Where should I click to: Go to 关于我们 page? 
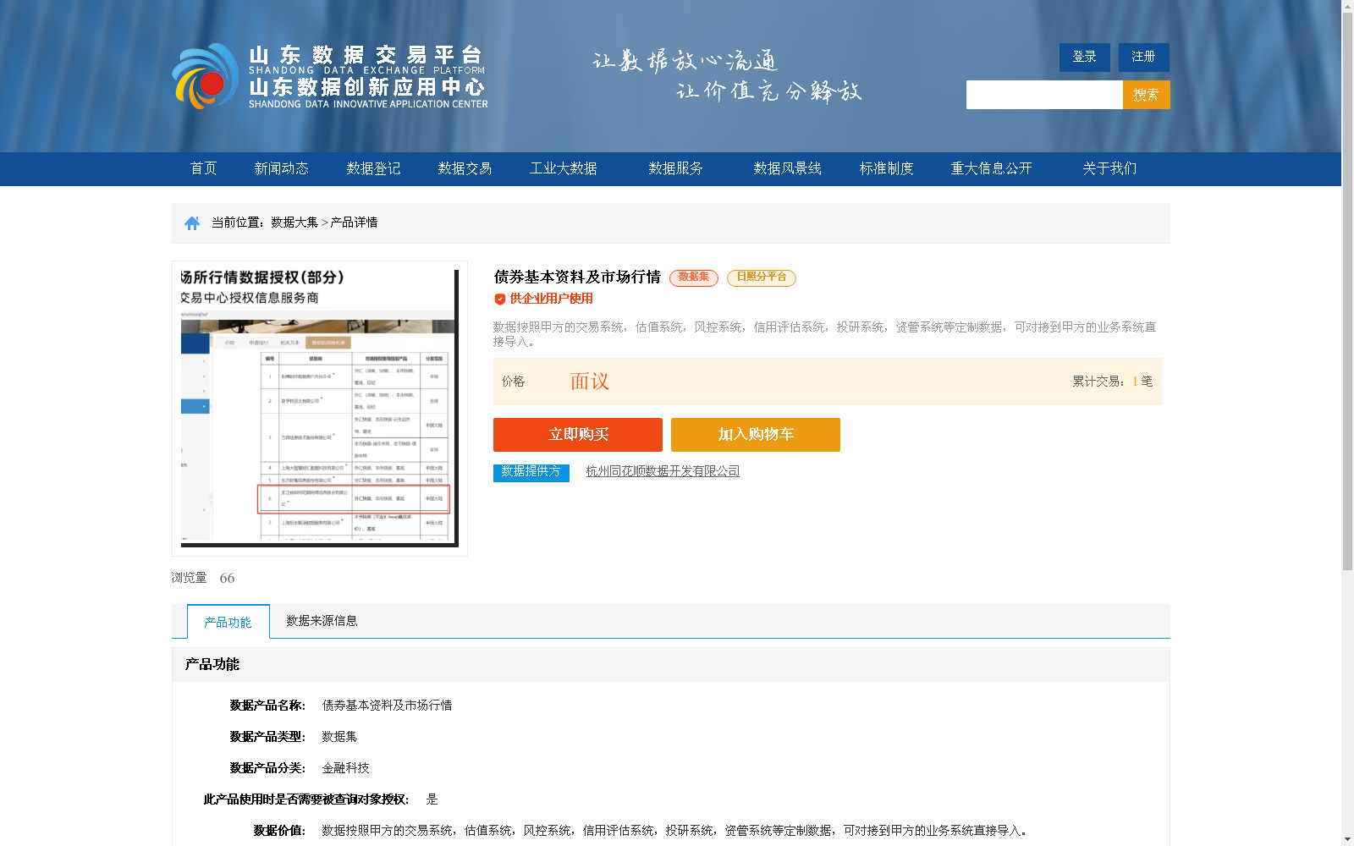point(1109,168)
